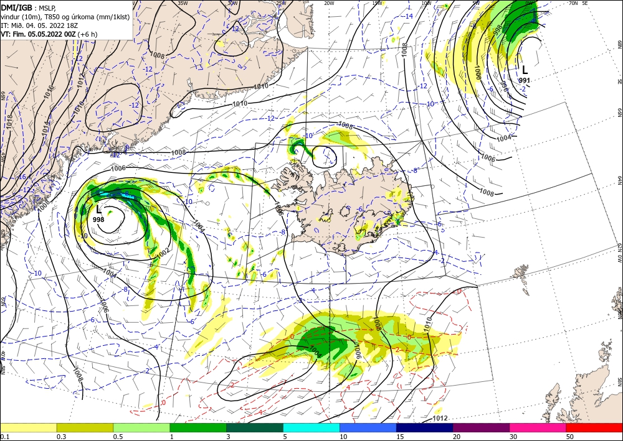Screen dimensions: 623x441
Task: Click the 1002 isobar label
Action: pos(162,253)
